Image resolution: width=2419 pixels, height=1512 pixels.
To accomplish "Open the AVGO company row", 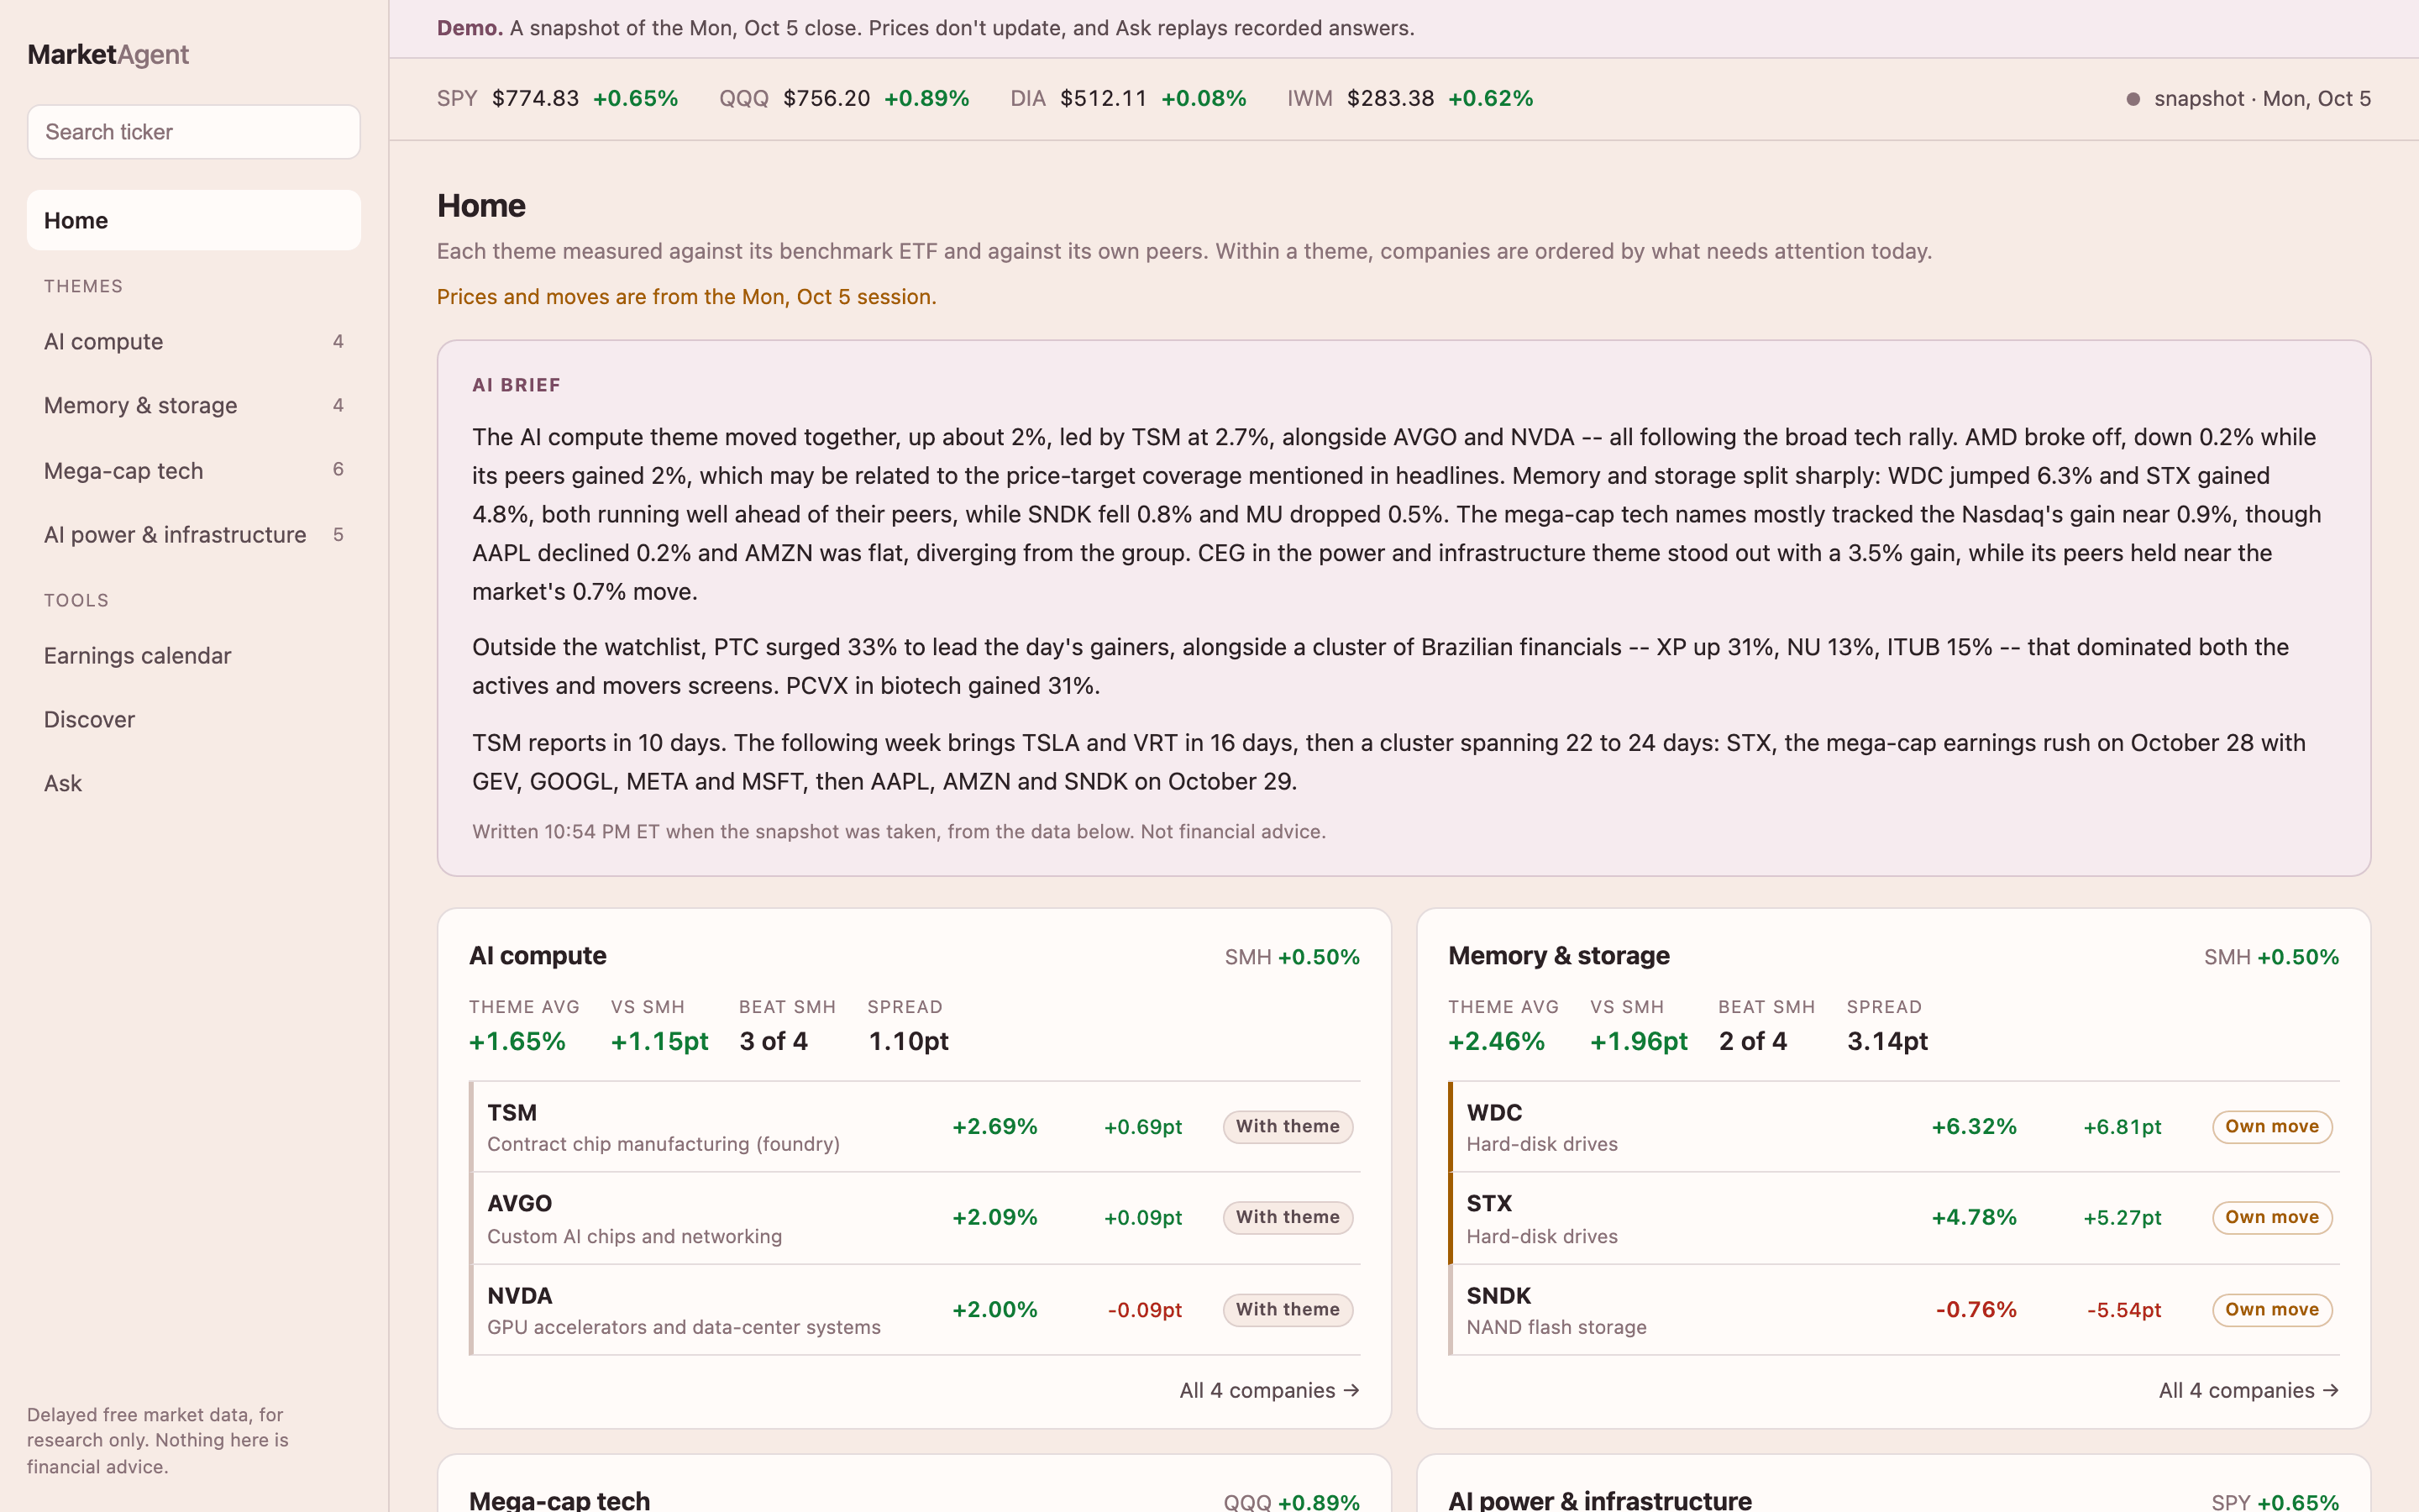I will [x=915, y=1218].
